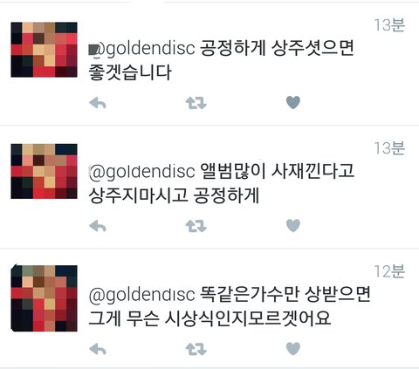Like the tweet ending 모르겟어요
Viewport: 419px width, 369px height.
click(293, 349)
